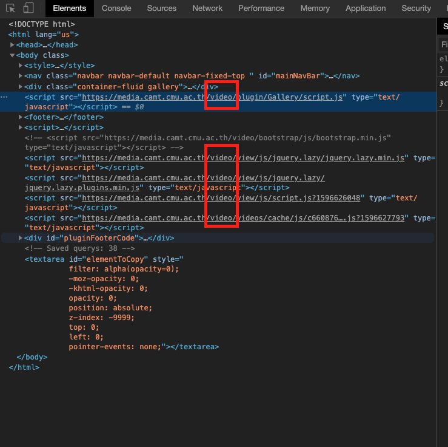Click the "-khtml-opacity: 0;" line
The image size is (448, 447).
(x=108, y=288)
